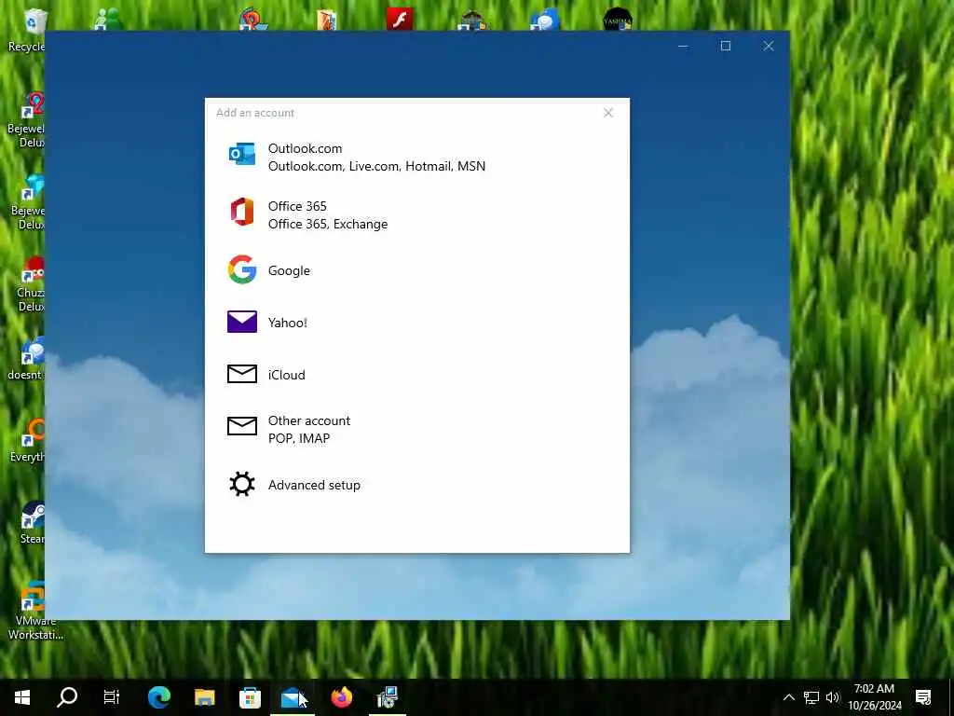Click the Mail app taskbar icon
The height and width of the screenshot is (716, 954).
click(x=293, y=697)
